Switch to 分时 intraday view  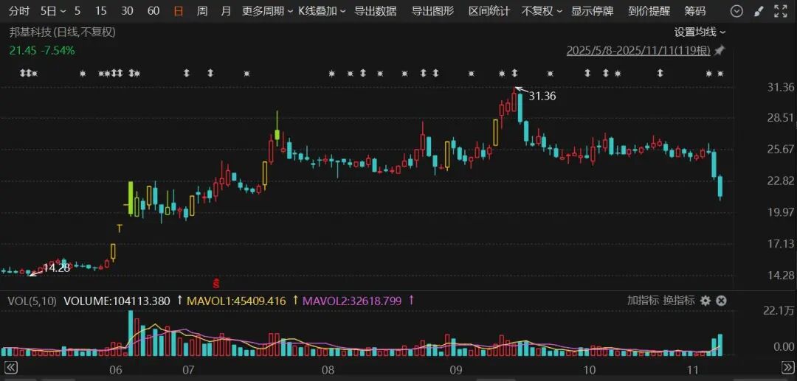tap(19, 11)
